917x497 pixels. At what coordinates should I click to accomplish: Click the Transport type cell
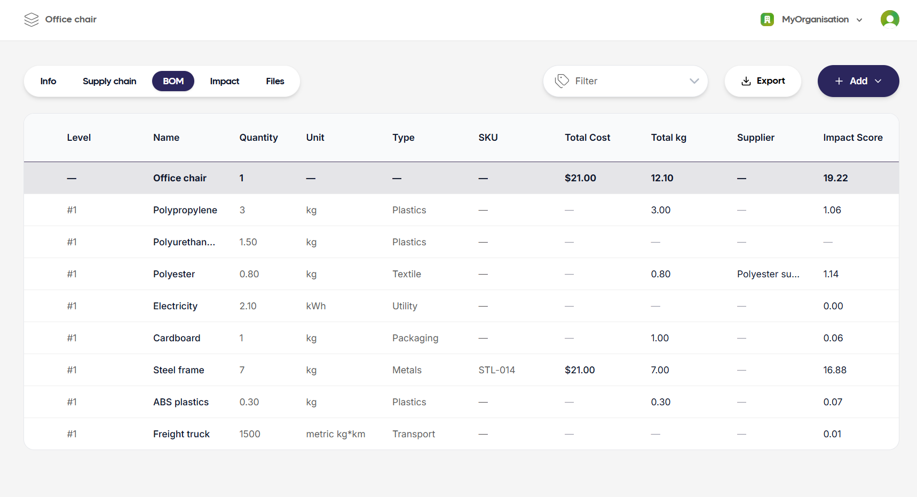tap(414, 434)
